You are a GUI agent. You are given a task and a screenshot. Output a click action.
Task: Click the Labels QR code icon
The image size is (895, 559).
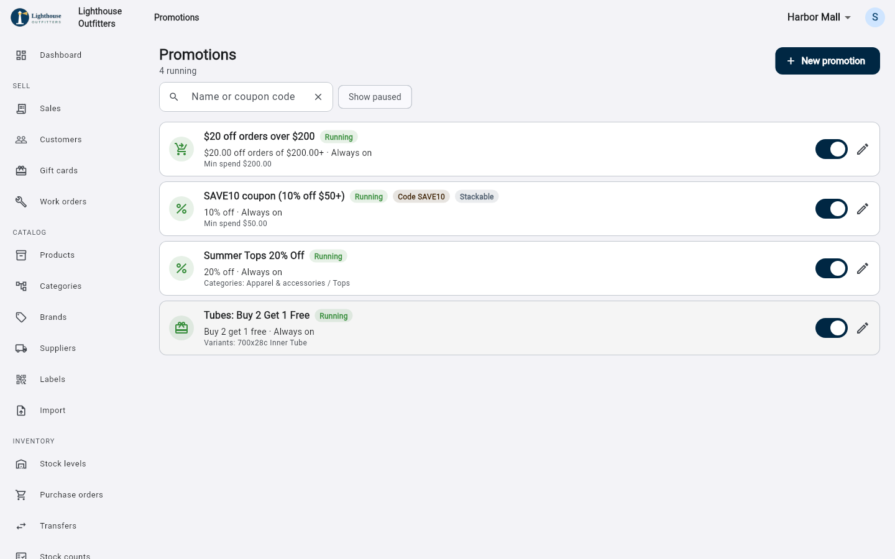[21, 379]
